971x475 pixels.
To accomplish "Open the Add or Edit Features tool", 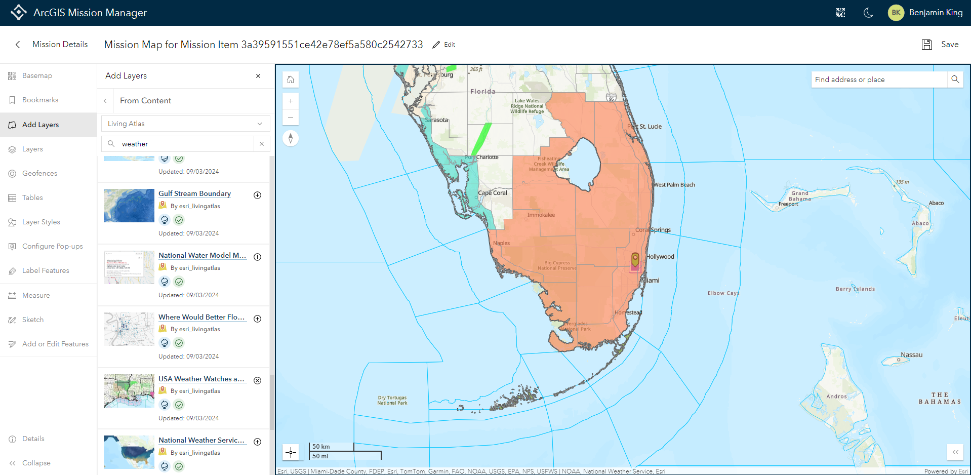I will (x=56, y=344).
